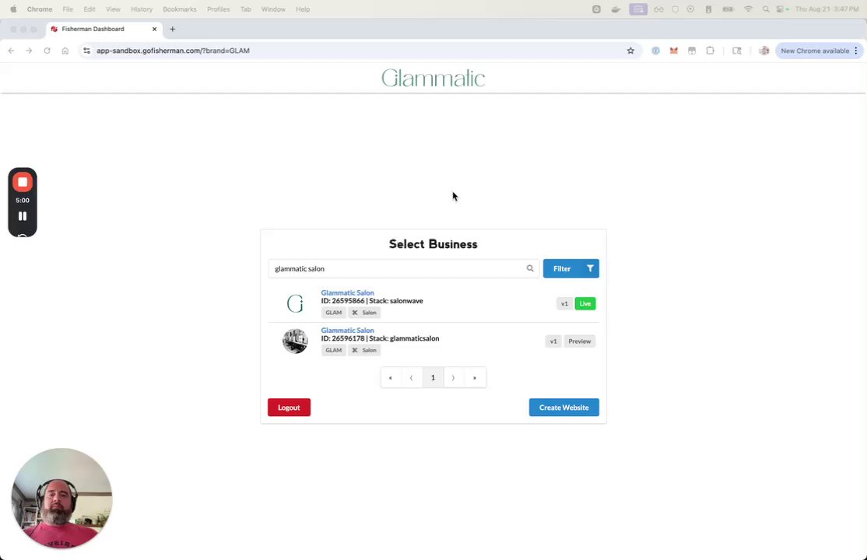Select the Fisherman Dashboard tab
The image size is (867, 560).
[x=104, y=30]
